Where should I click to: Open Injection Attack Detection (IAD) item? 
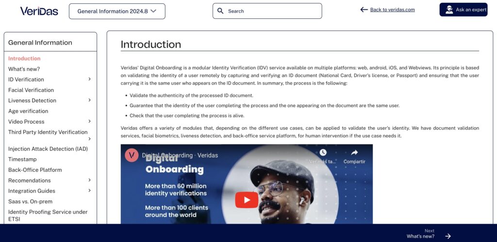click(x=48, y=149)
